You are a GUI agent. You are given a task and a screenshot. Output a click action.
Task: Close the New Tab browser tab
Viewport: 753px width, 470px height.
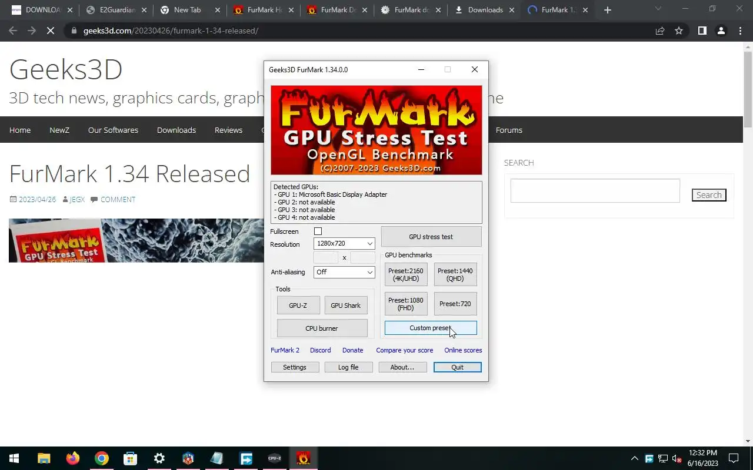(x=218, y=10)
